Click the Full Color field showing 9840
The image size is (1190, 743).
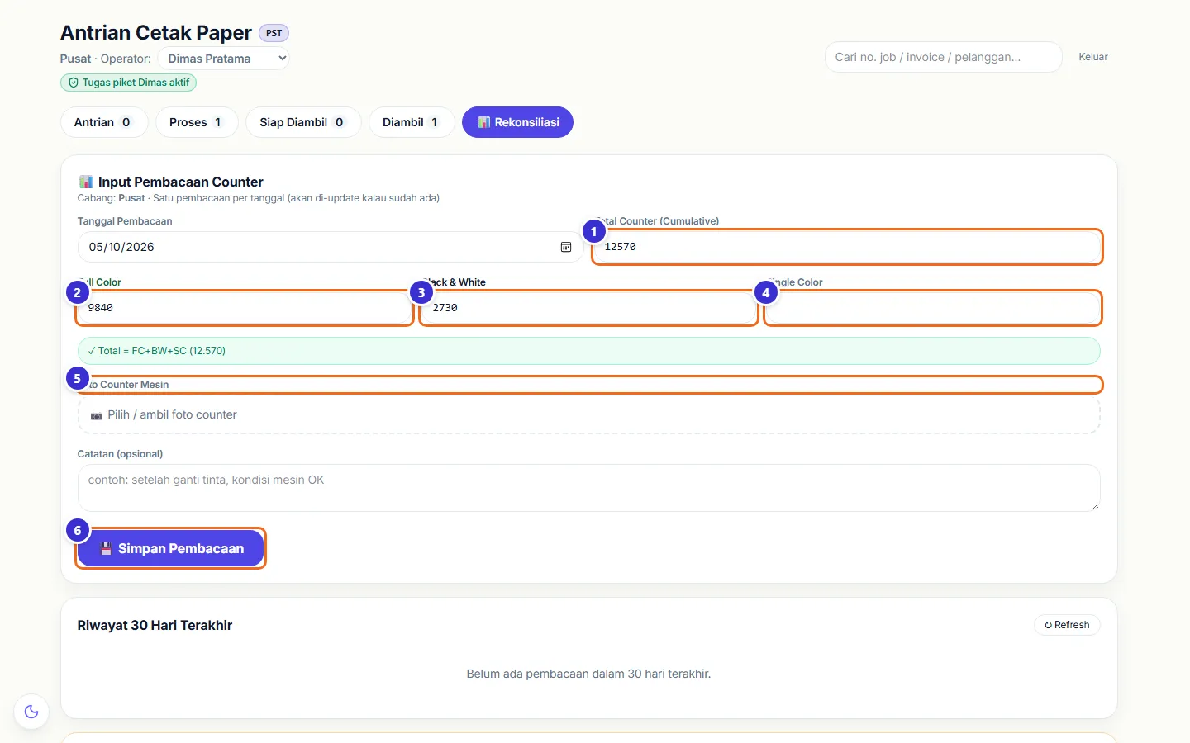point(245,308)
